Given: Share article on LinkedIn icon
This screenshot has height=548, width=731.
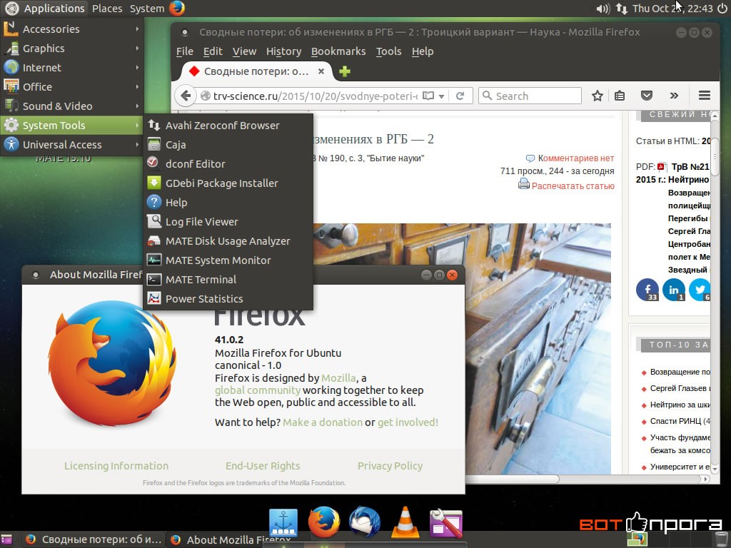Looking at the screenshot, I should tap(674, 290).
